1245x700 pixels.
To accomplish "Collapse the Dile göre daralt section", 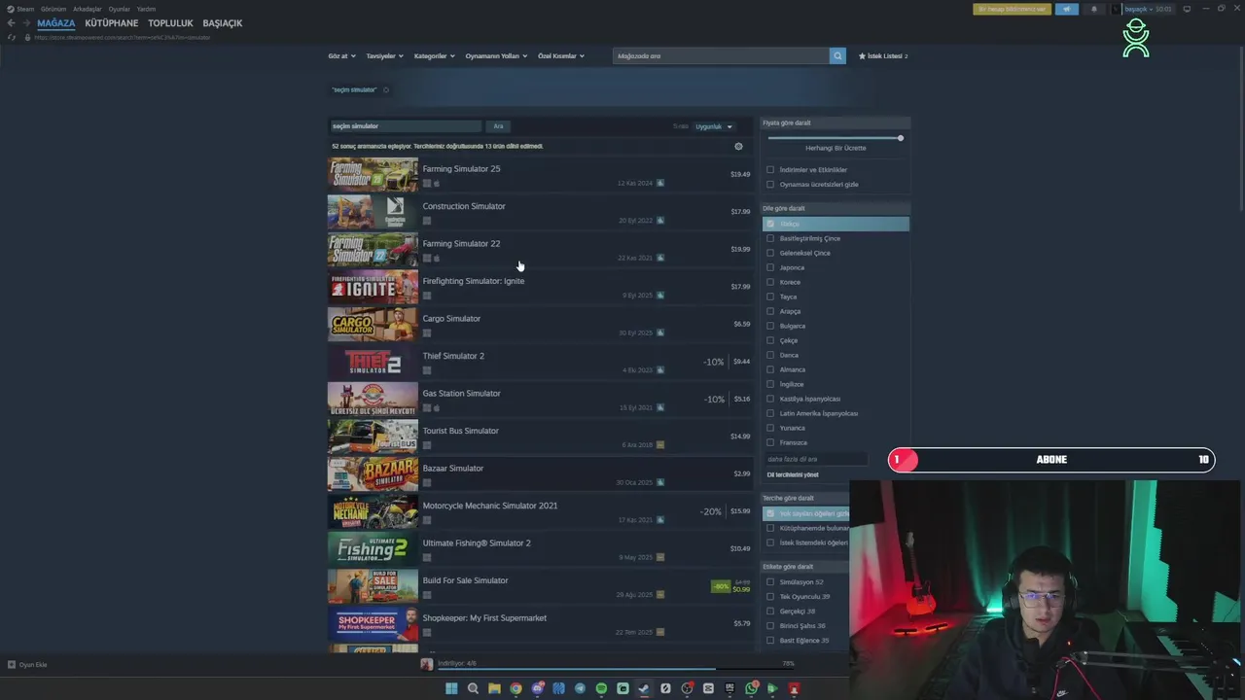I will tap(836, 208).
